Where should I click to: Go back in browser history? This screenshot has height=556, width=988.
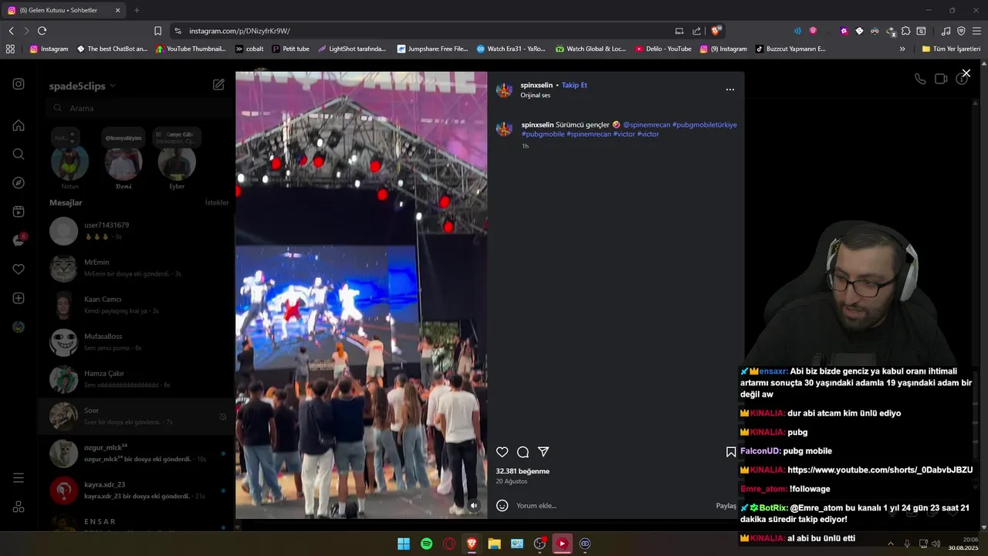point(11,31)
